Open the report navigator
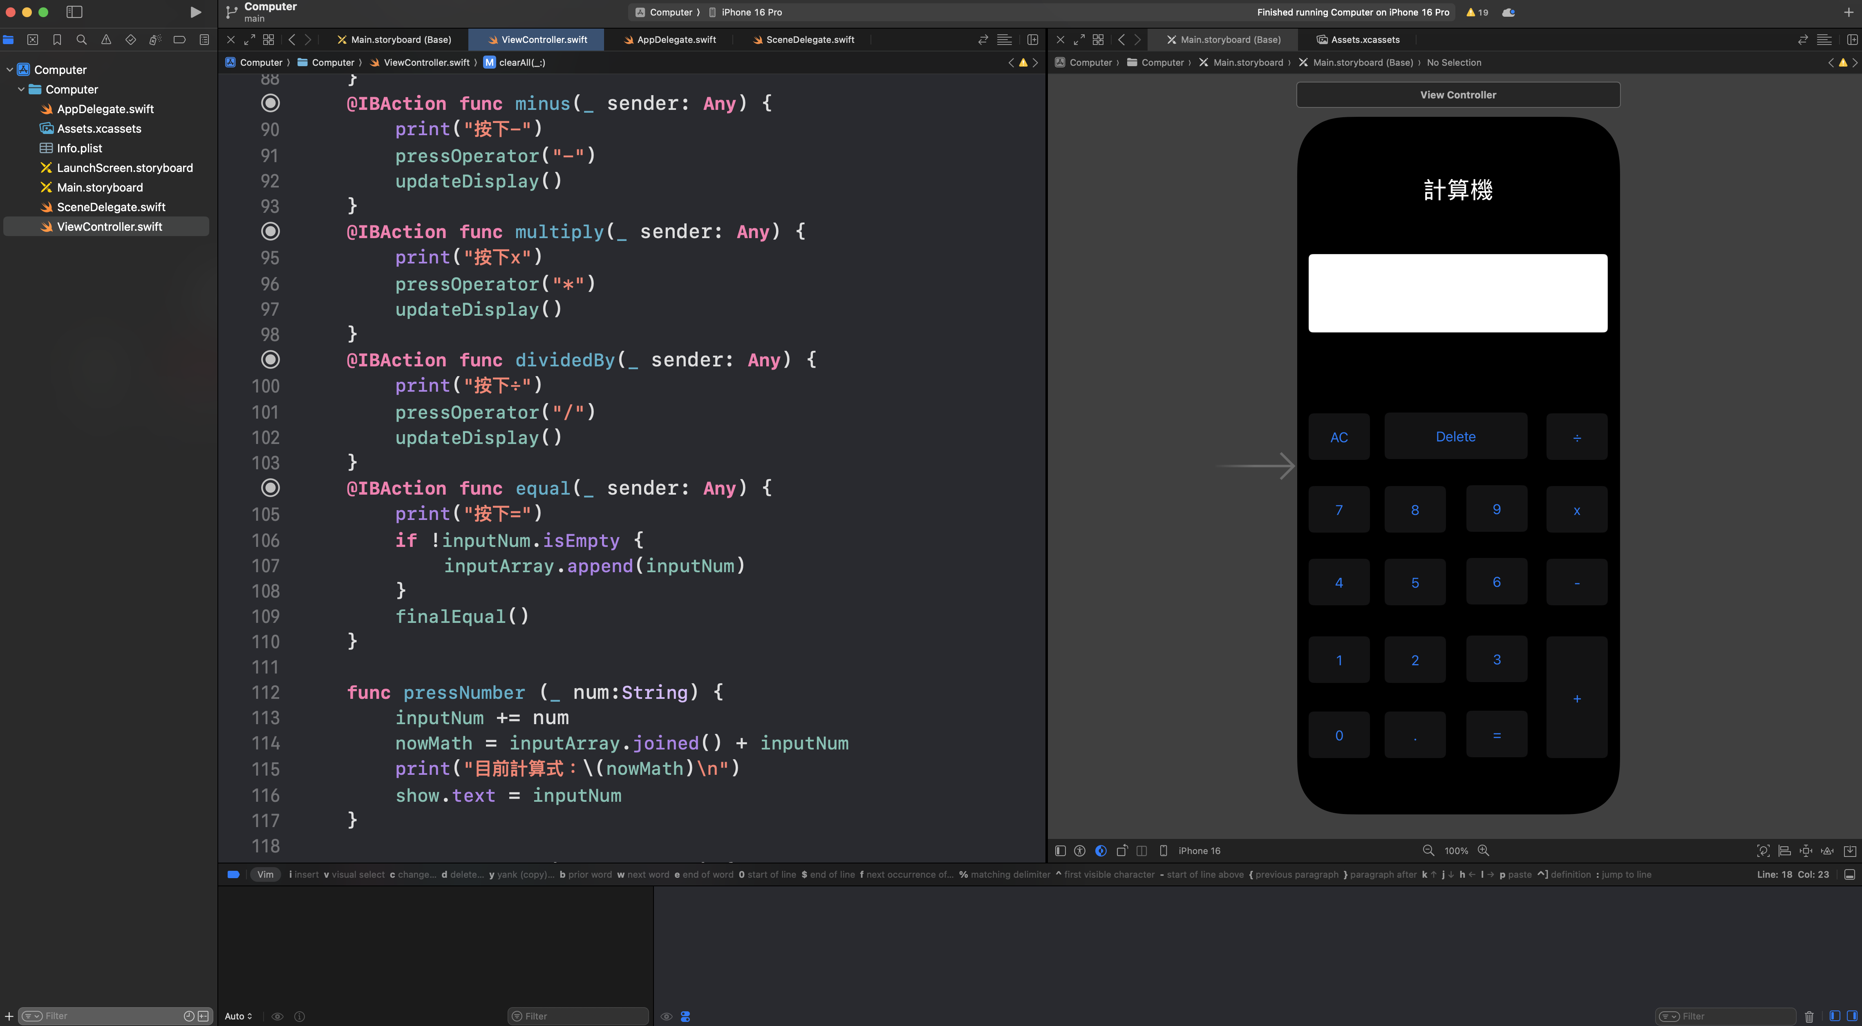 [x=205, y=40]
